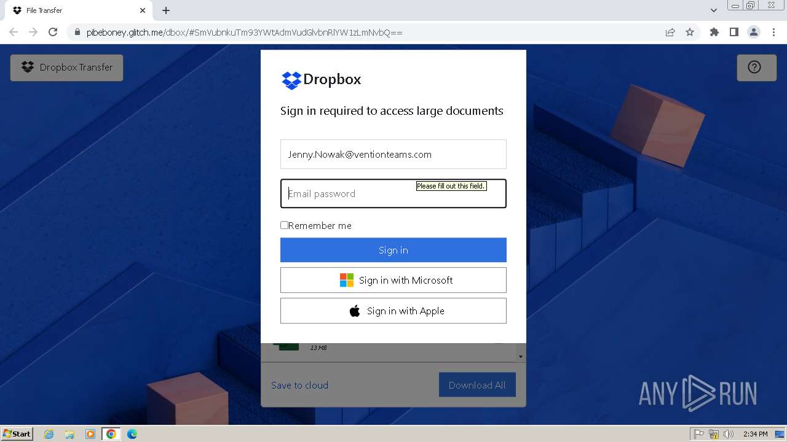Open the tab search dropdown arrow
The width and height of the screenshot is (787, 442).
(x=714, y=10)
